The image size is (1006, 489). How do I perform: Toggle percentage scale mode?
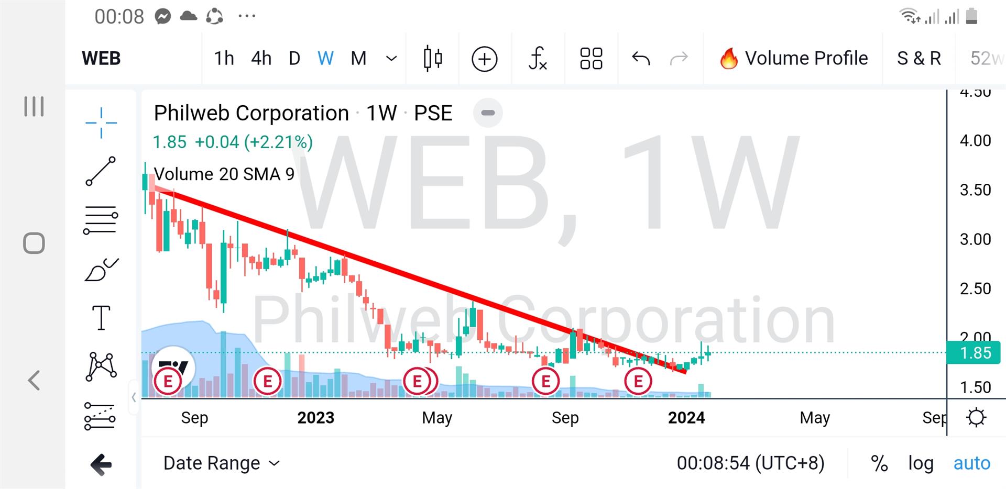coord(879,463)
